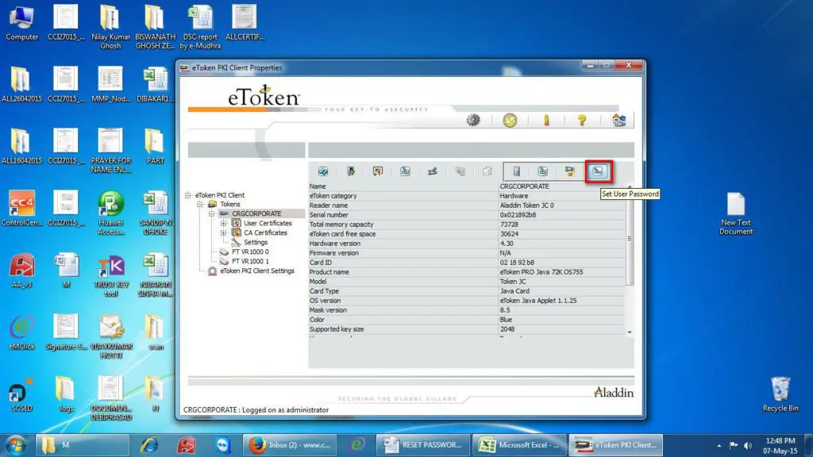
Task: Open the Windows Start menu
Action: [x=16, y=444]
